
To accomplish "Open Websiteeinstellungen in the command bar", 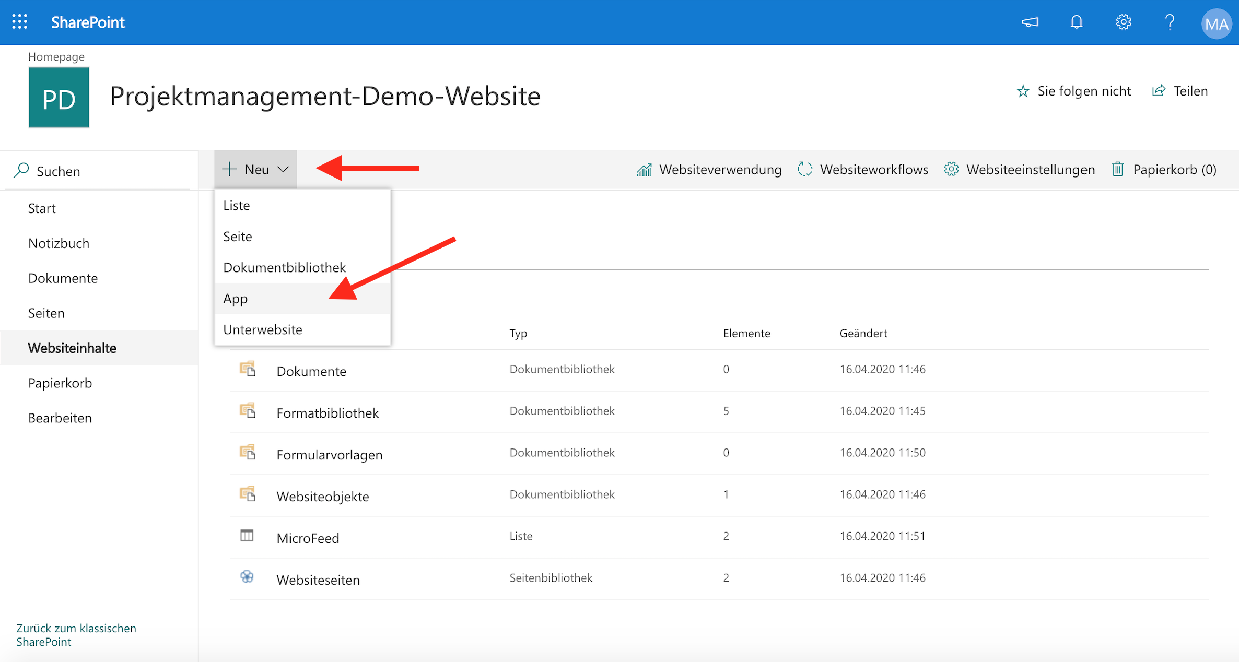I will tap(1019, 170).
